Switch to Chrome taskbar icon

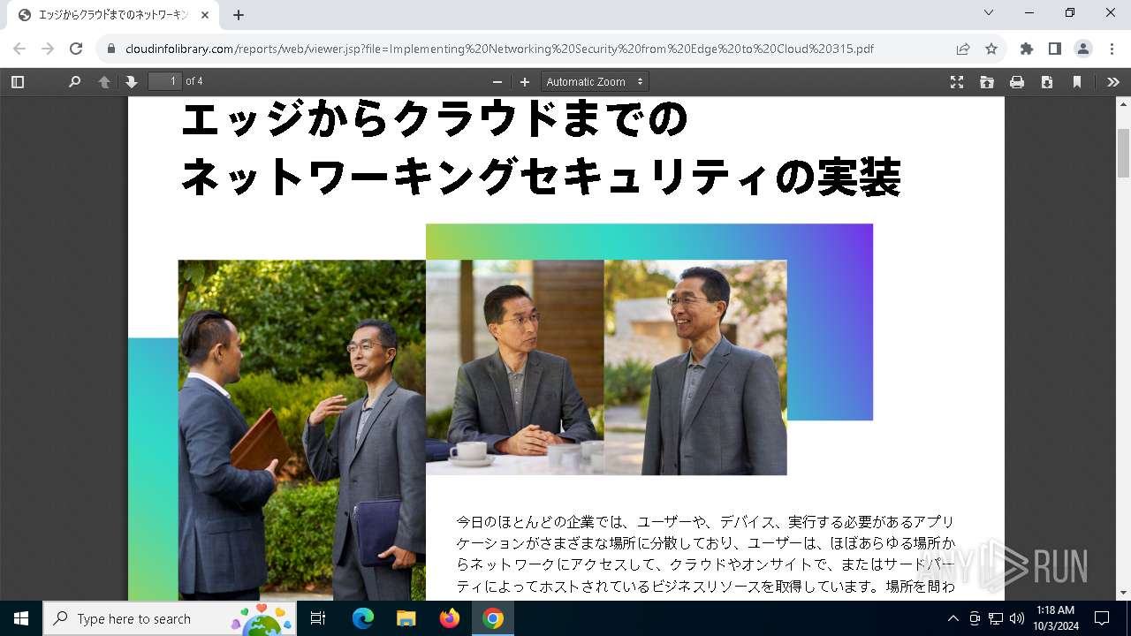click(x=493, y=618)
